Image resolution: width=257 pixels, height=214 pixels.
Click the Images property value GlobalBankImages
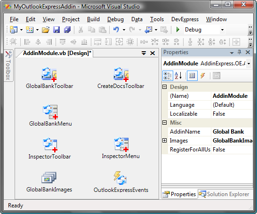(x=232, y=141)
